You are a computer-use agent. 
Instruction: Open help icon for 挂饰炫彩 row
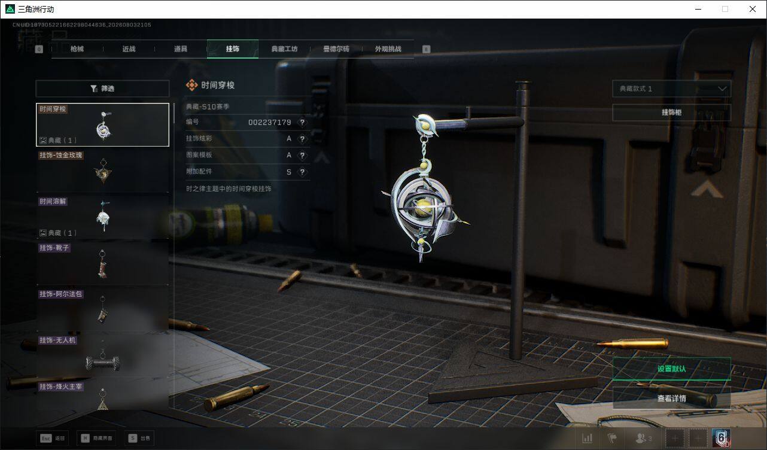pos(302,139)
